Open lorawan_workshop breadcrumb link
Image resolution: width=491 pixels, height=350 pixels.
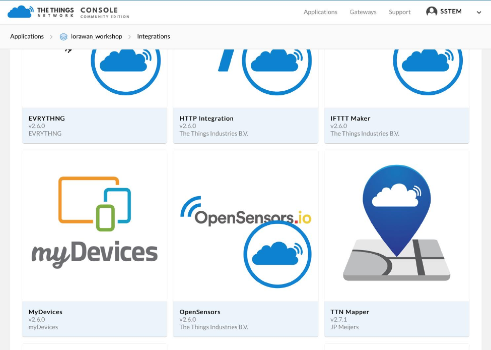[x=97, y=36]
